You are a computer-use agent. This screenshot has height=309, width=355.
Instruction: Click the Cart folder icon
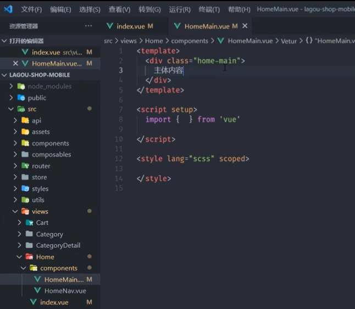[29, 223]
